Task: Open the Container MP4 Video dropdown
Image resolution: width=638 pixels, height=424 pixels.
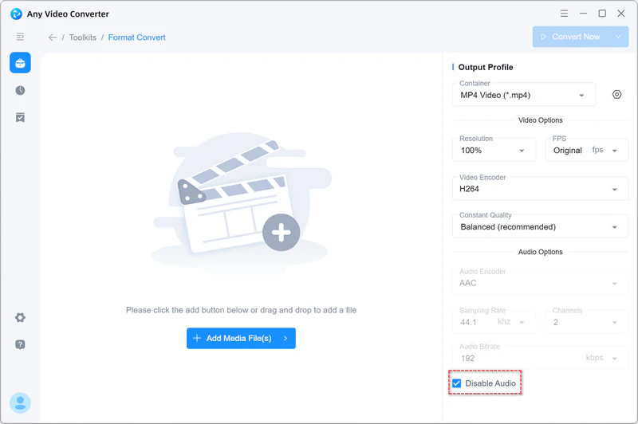Action: [x=524, y=95]
